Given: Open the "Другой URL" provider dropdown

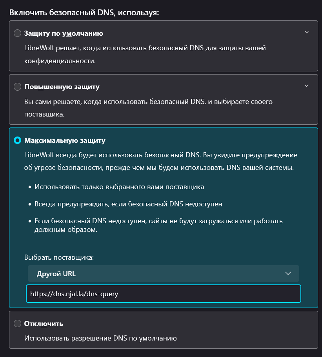Looking at the screenshot, I should [157, 273].
